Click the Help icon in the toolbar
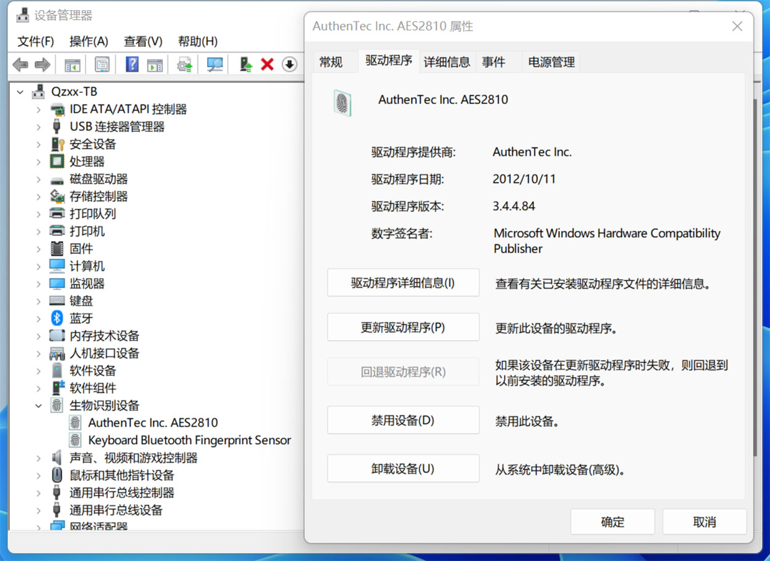This screenshot has width=770, height=561. (131, 64)
